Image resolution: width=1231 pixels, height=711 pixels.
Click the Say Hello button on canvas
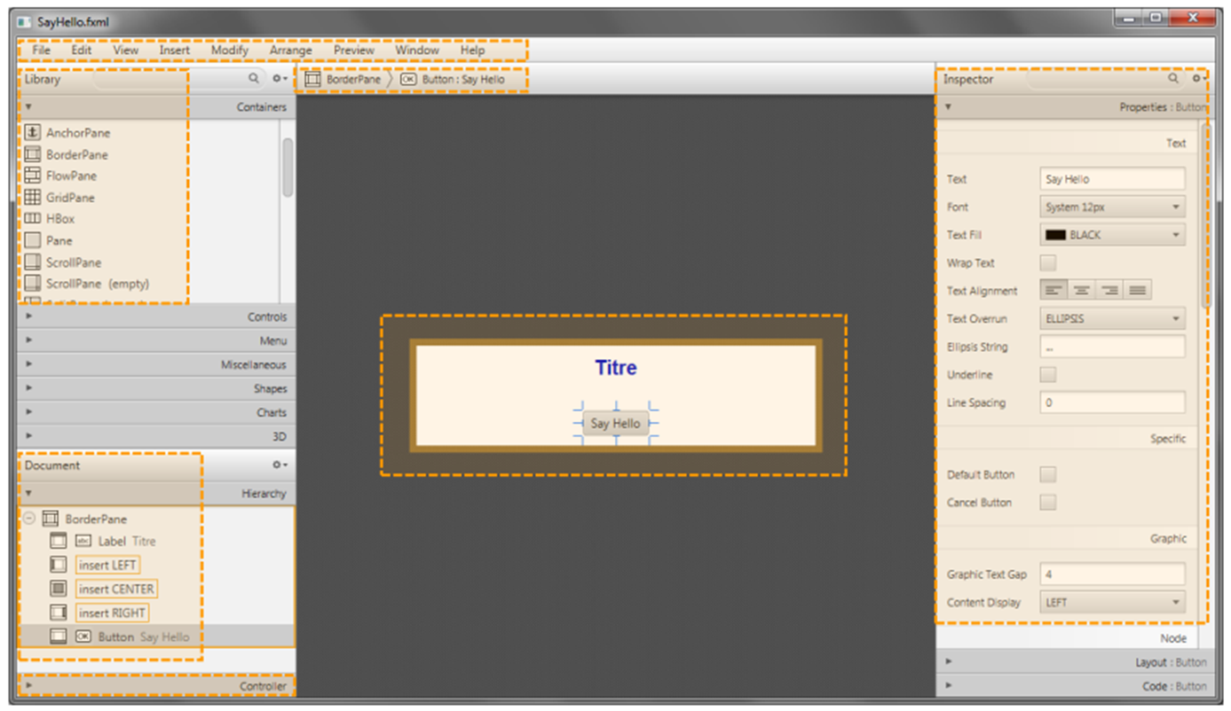point(615,423)
